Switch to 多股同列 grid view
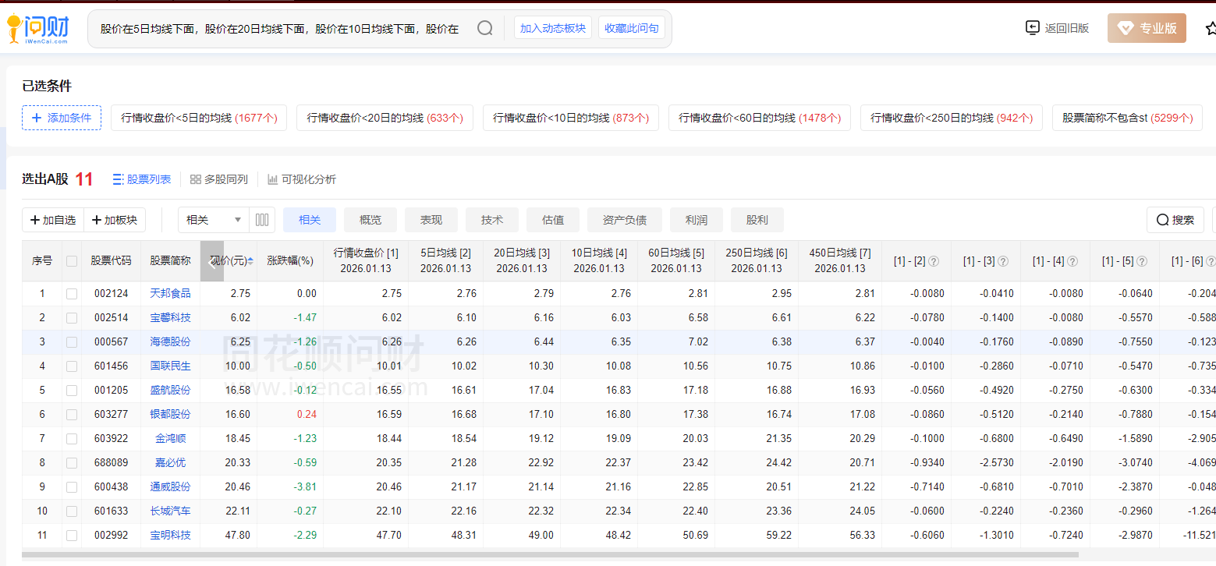1216x566 pixels. pyautogui.click(x=219, y=179)
